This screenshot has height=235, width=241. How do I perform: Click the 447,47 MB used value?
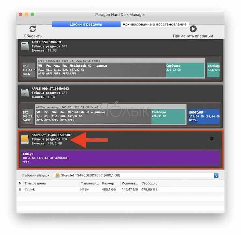[x=130, y=189]
